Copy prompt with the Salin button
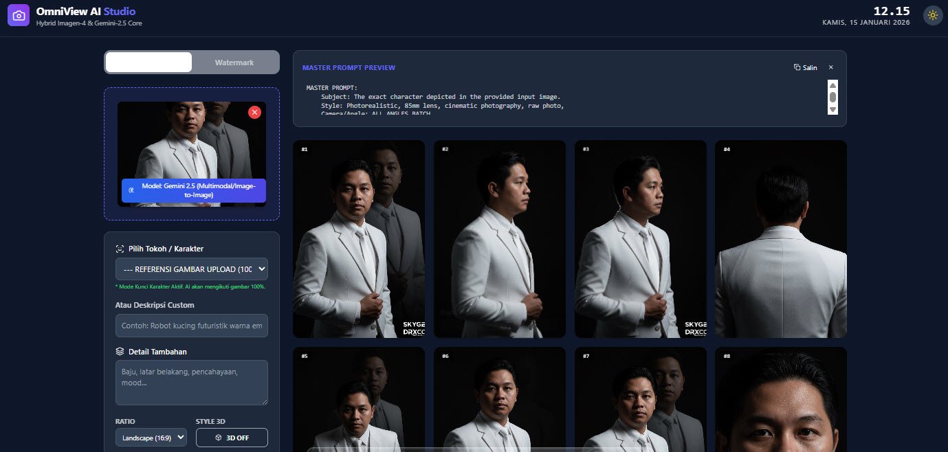Viewport: 948px width, 452px height. [806, 67]
